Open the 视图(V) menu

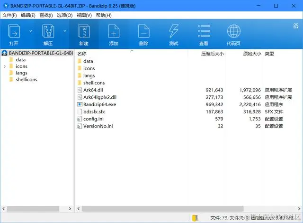pos(84,15)
